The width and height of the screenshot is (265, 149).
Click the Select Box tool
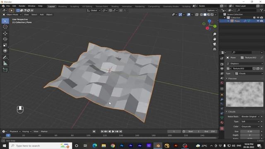click(5, 21)
